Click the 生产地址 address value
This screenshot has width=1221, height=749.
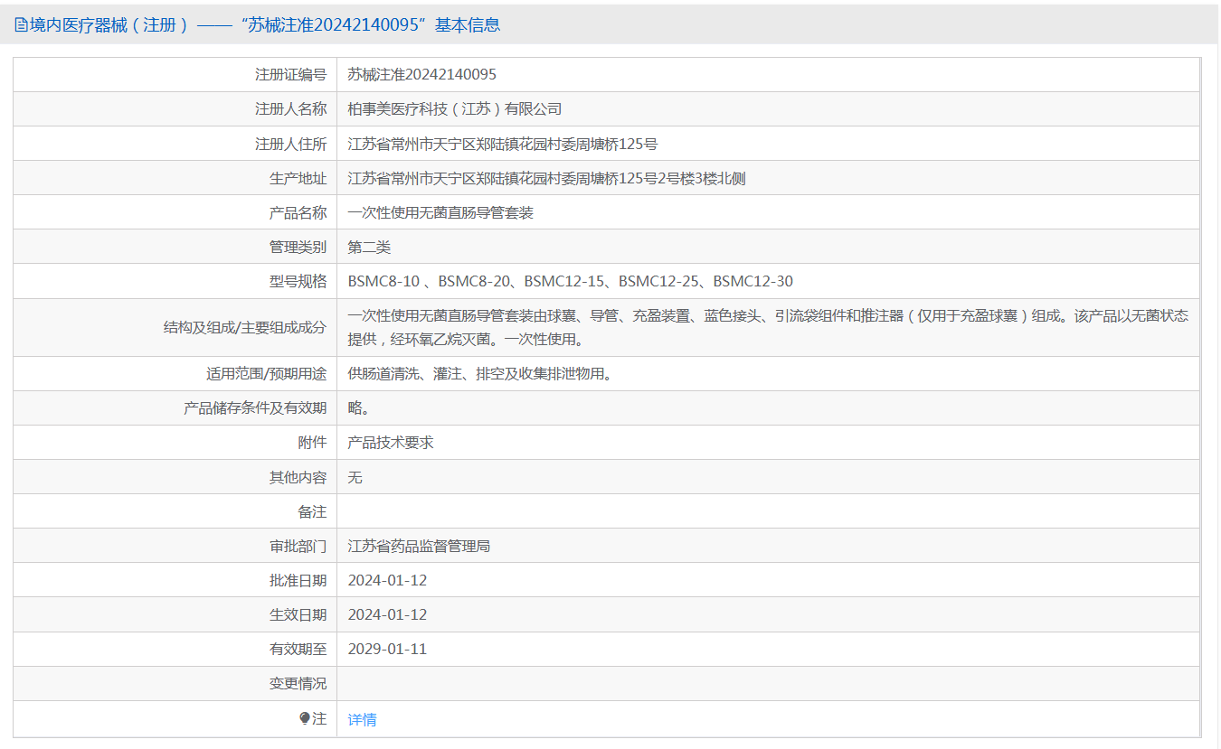547,178
